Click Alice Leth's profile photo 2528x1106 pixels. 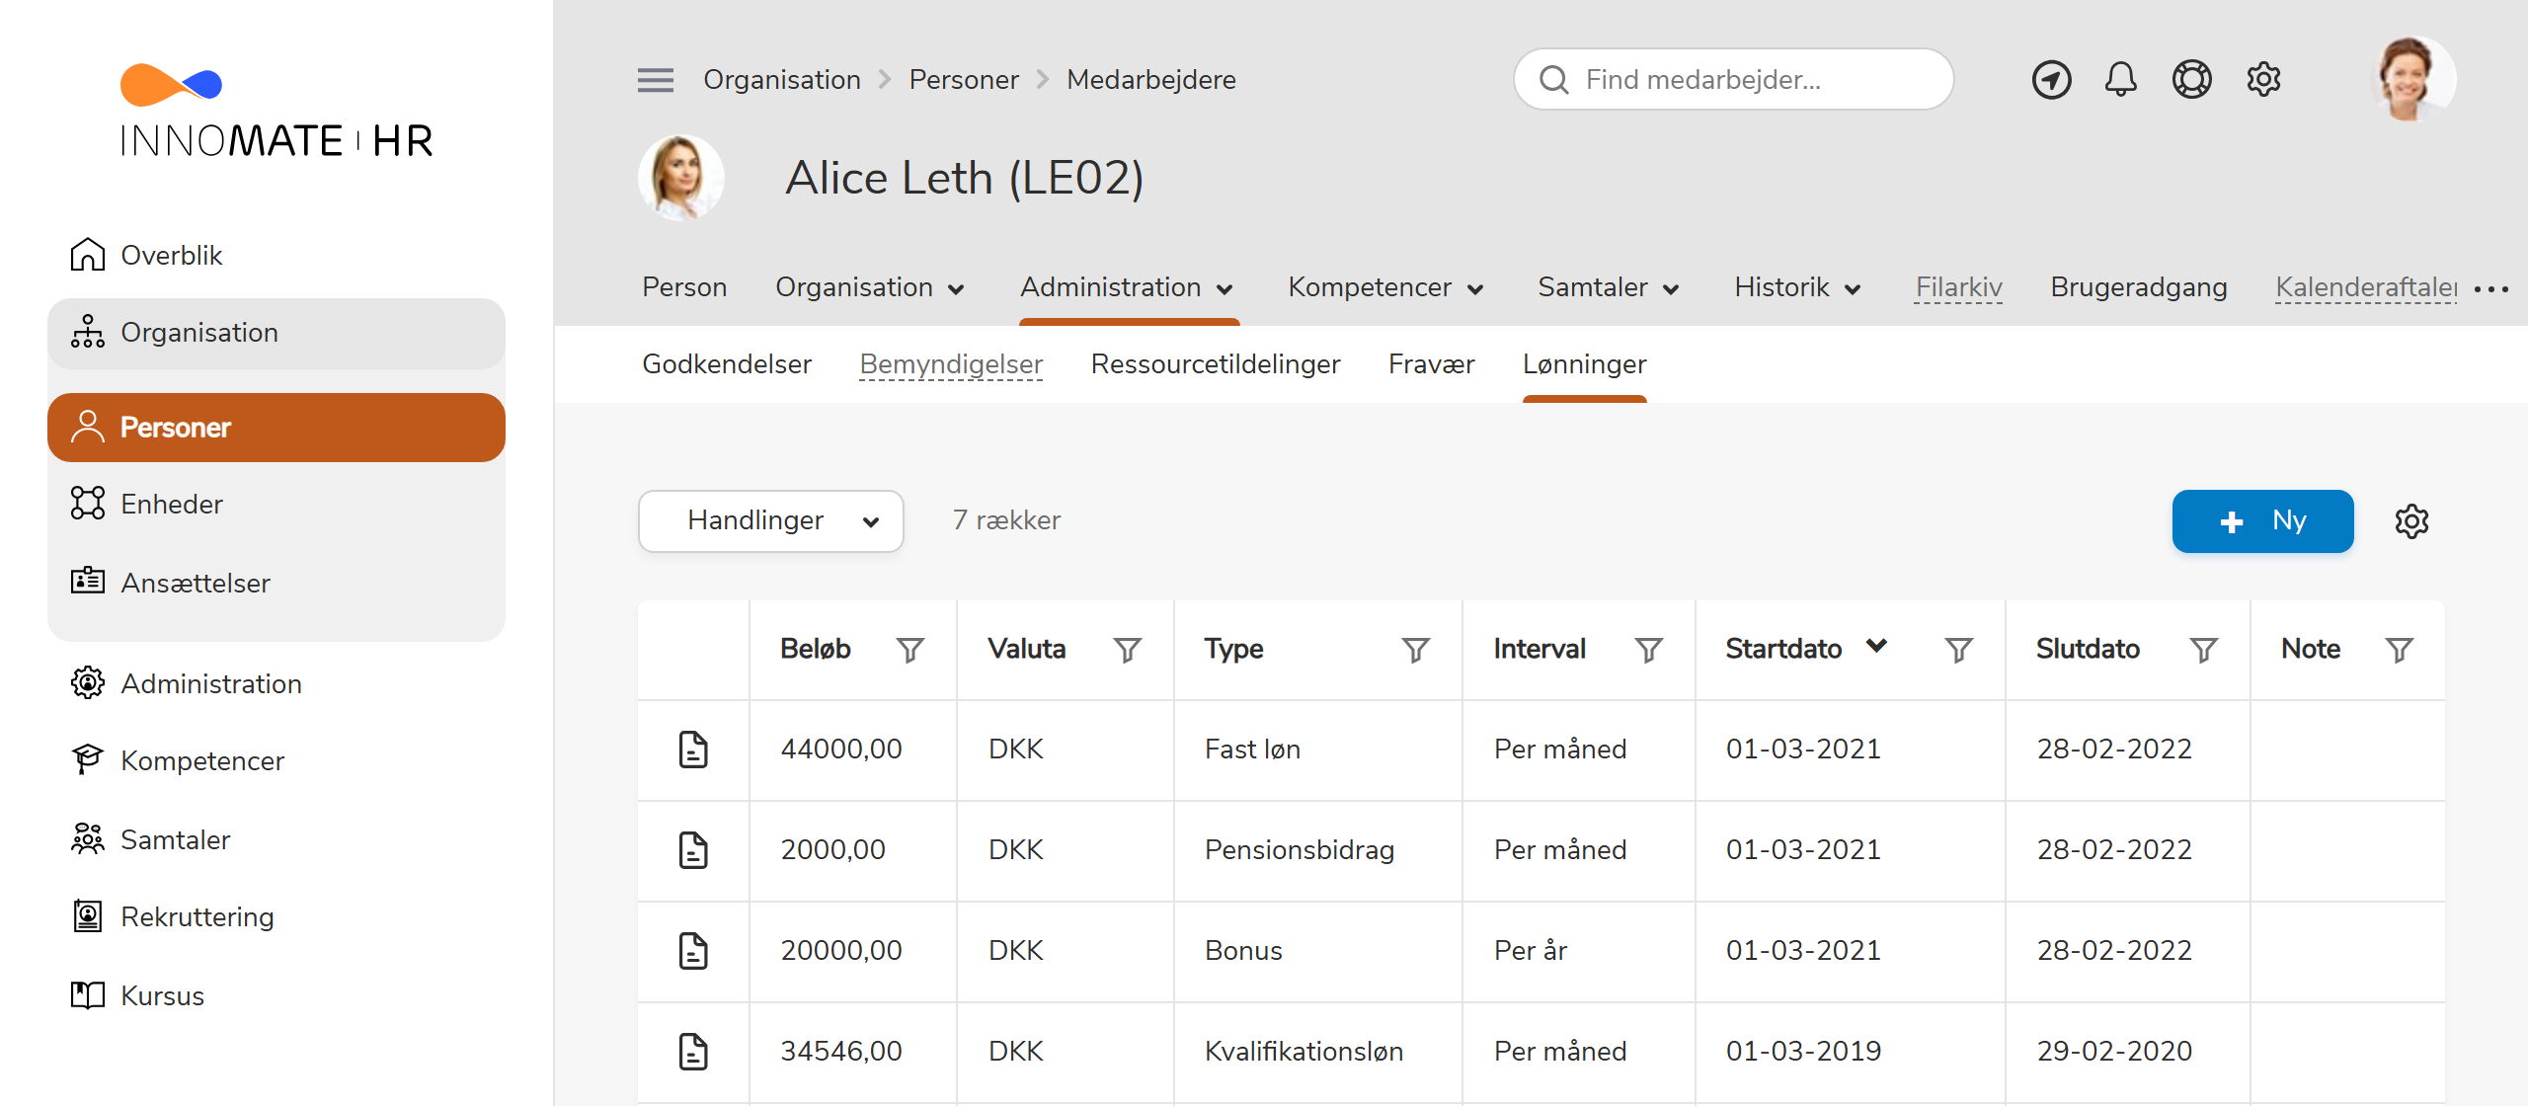[x=680, y=178]
